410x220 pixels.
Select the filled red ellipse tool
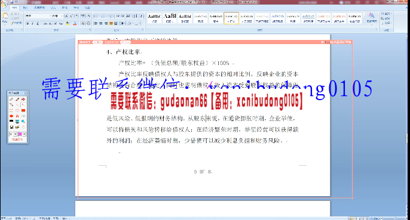tap(11, 116)
